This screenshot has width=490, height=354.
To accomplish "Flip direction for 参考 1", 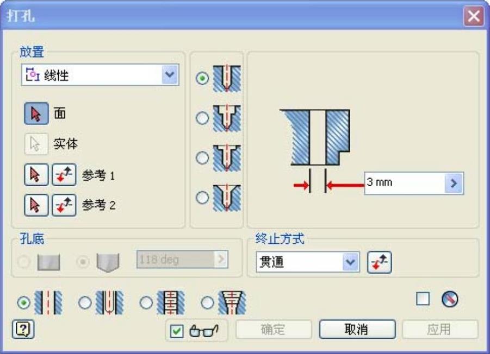I will coord(64,175).
